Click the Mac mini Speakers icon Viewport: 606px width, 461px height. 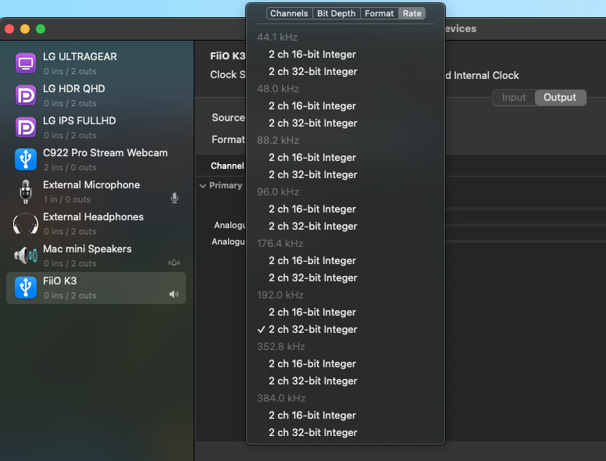[26, 256]
